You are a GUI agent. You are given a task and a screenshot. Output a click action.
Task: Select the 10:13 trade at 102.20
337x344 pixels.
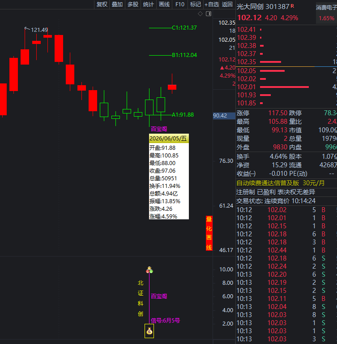286,274
